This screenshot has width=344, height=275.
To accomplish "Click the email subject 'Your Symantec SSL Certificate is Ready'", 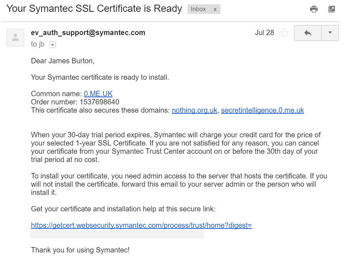I will pos(94,9).
